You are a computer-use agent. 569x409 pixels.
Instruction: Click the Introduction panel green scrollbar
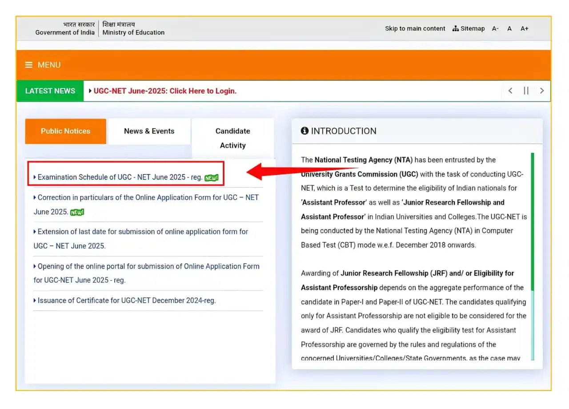pyautogui.click(x=533, y=222)
